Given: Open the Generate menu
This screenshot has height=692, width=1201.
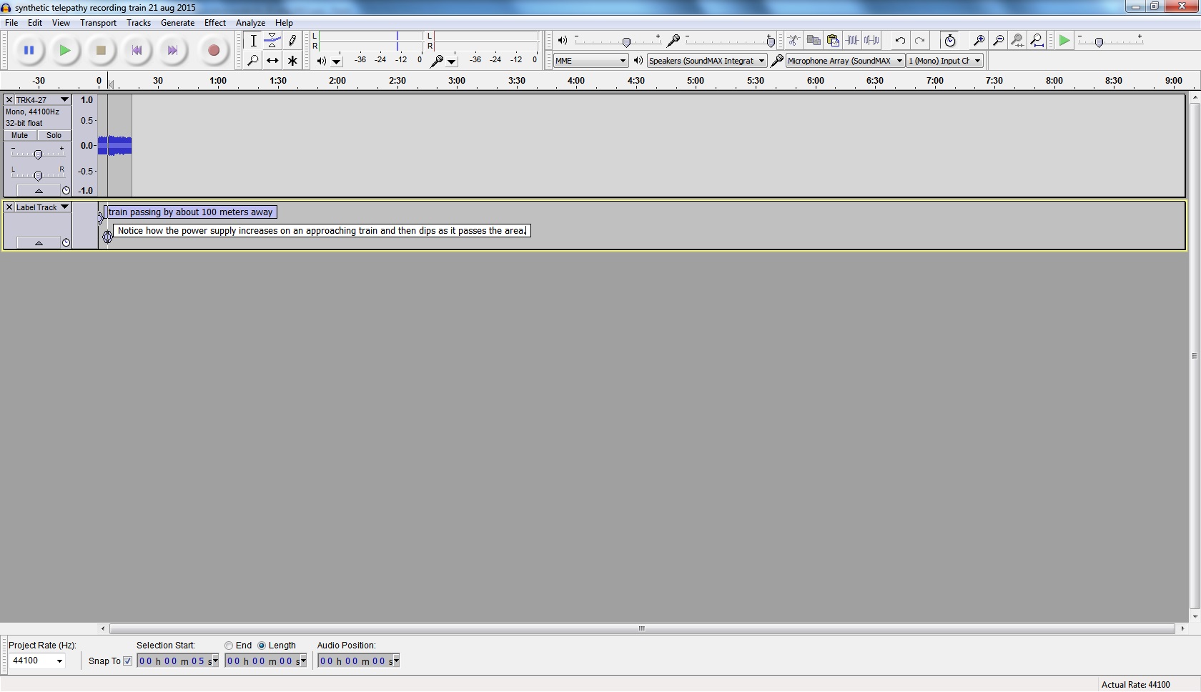Looking at the screenshot, I should 177,23.
